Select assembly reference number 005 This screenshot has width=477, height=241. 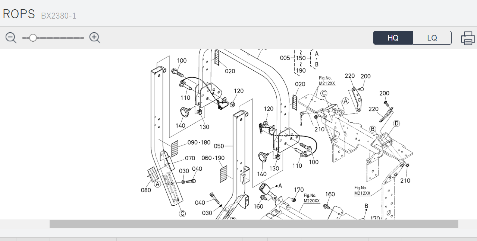point(285,58)
